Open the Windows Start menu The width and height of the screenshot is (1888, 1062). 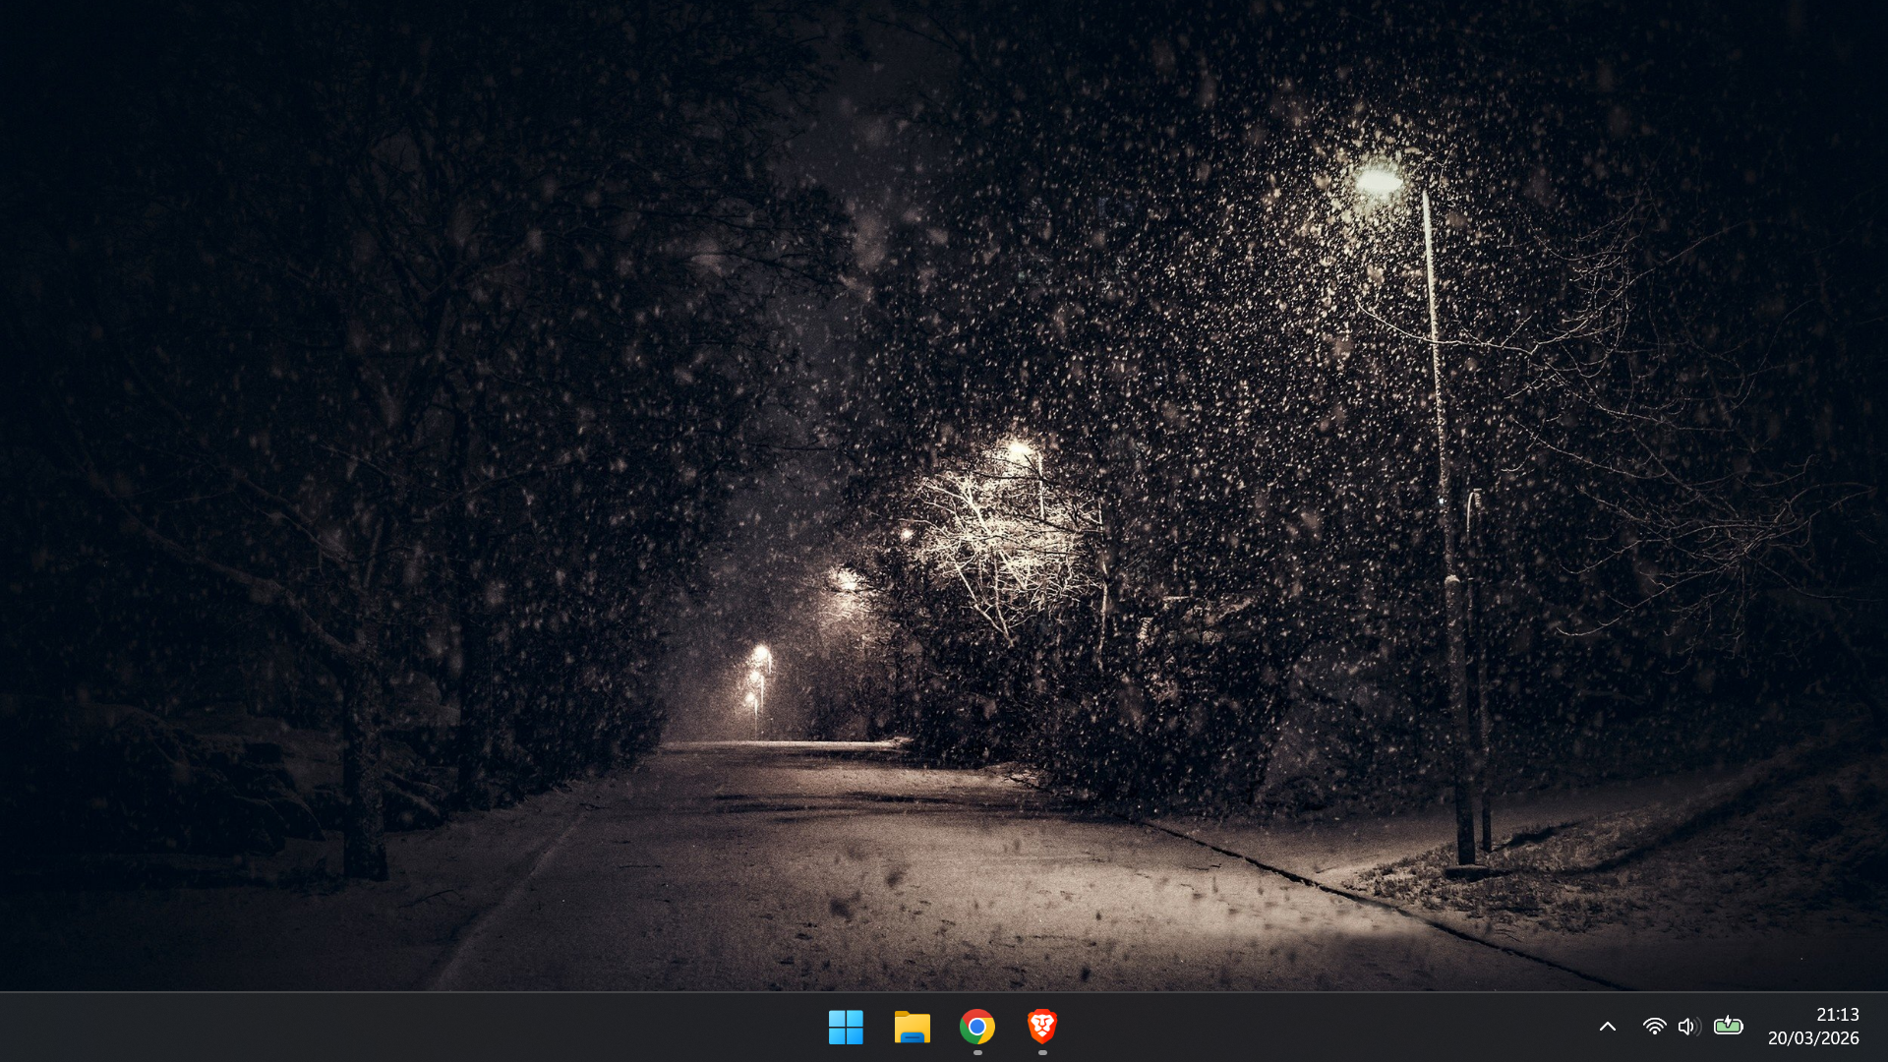[846, 1027]
